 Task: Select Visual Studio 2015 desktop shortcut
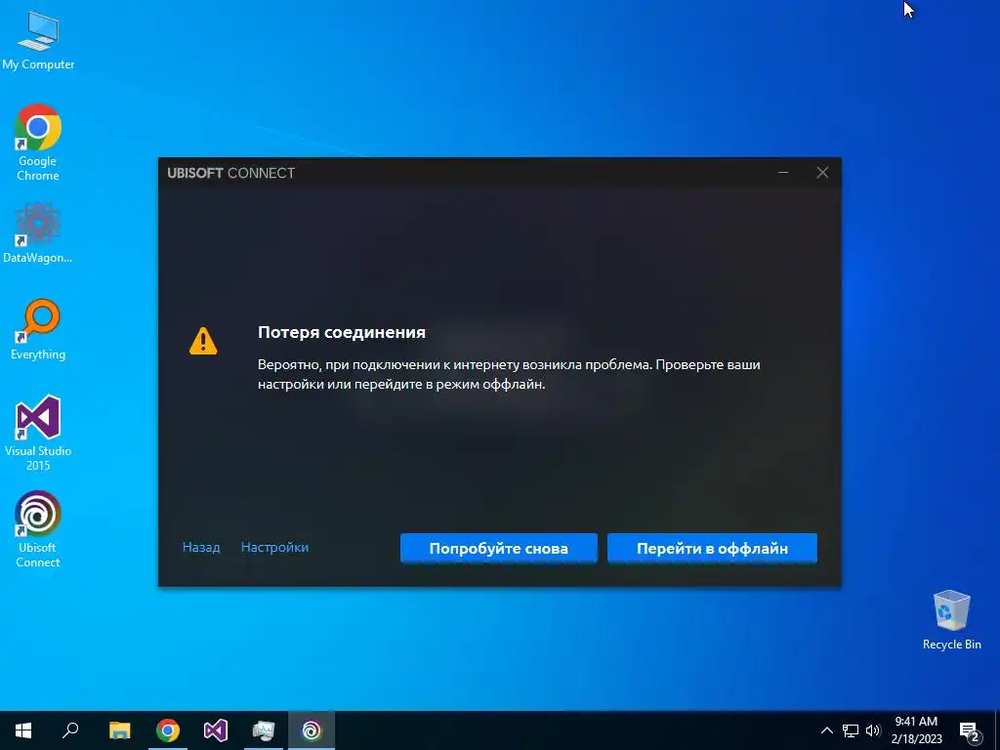pyautogui.click(x=38, y=433)
